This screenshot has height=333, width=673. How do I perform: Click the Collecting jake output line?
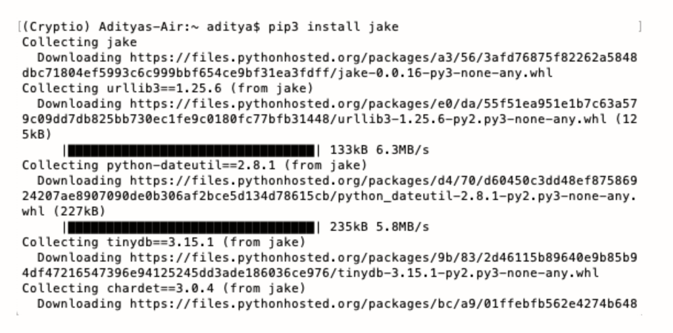[80, 42]
